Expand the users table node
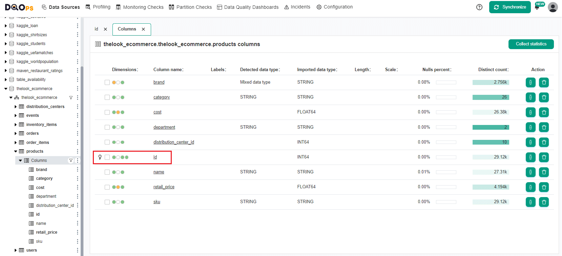This screenshot has height=256, width=562. coord(16,250)
